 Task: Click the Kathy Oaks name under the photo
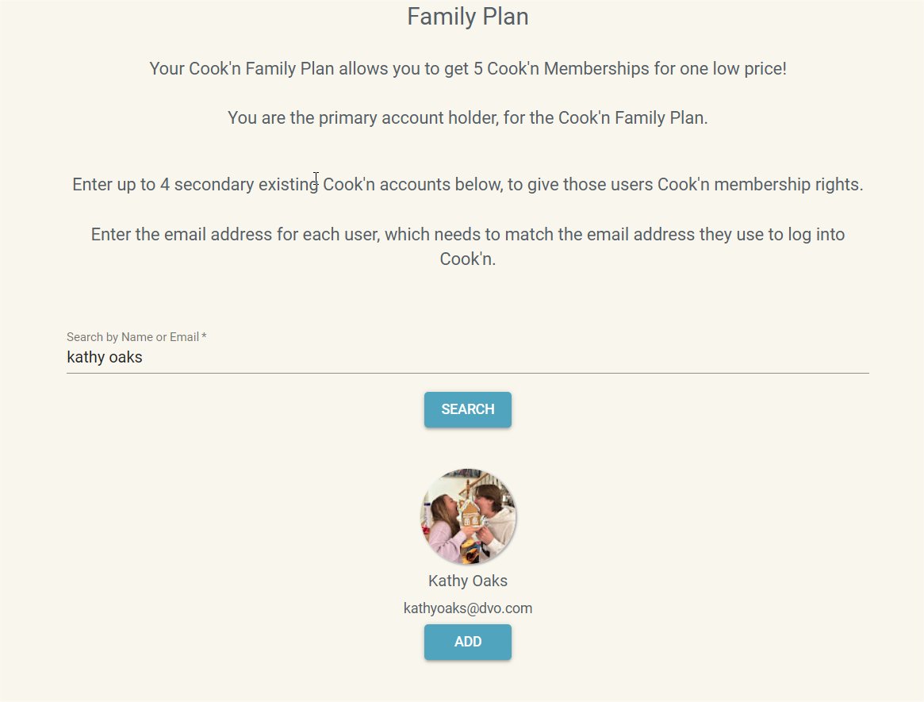point(467,581)
